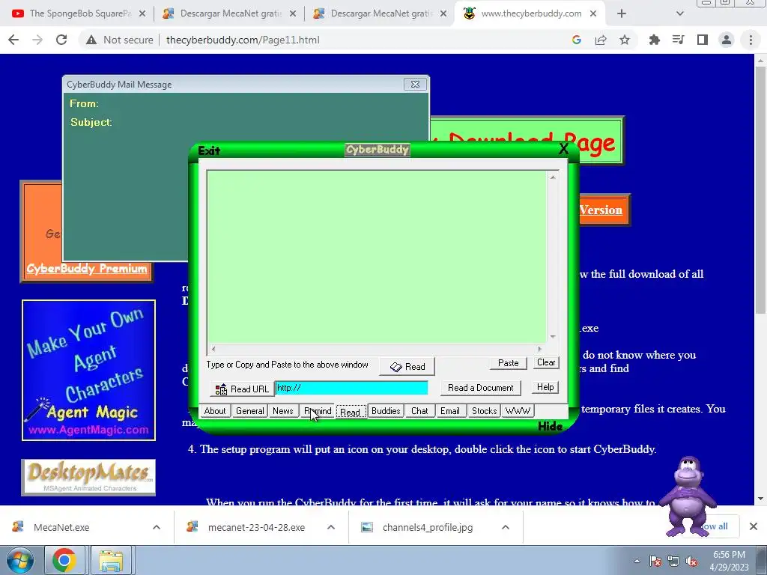Expand the mecanet-23-04-28.exe download options

(331, 527)
